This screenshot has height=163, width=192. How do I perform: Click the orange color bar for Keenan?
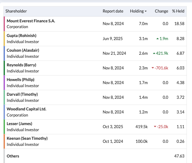(x=4, y=141)
